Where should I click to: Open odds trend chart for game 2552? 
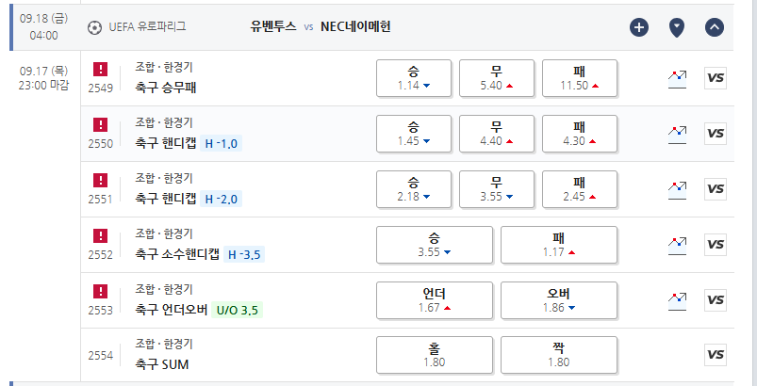pyautogui.click(x=677, y=245)
